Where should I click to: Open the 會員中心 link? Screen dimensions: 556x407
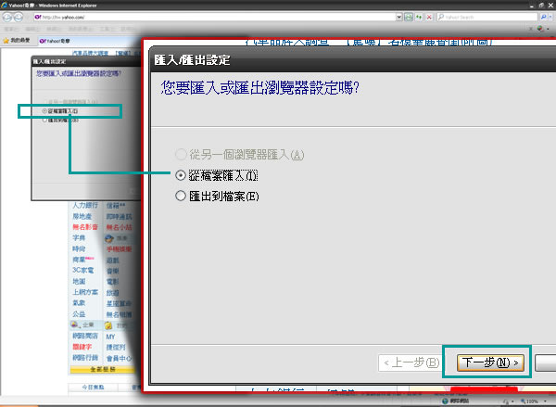[119, 359]
